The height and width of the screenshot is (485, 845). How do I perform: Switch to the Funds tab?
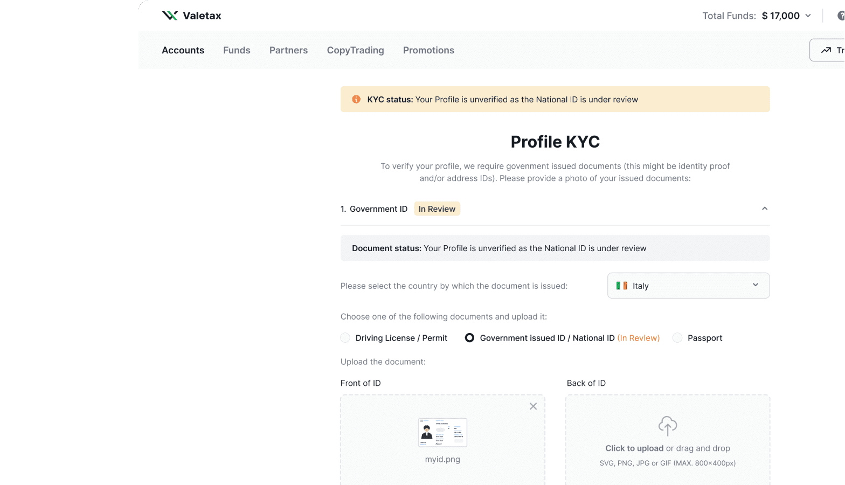click(237, 50)
